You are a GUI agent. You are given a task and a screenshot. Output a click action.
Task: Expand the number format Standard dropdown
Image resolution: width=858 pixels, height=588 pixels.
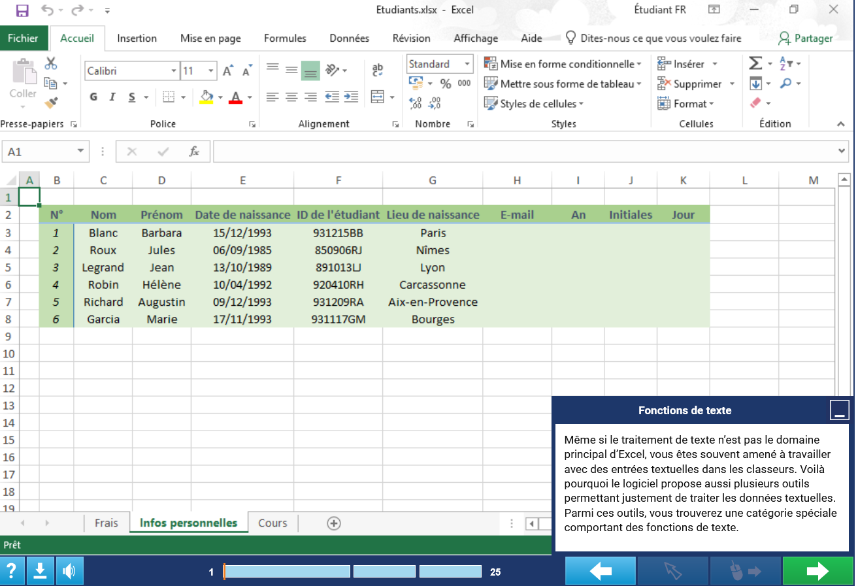[x=467, y=64]
